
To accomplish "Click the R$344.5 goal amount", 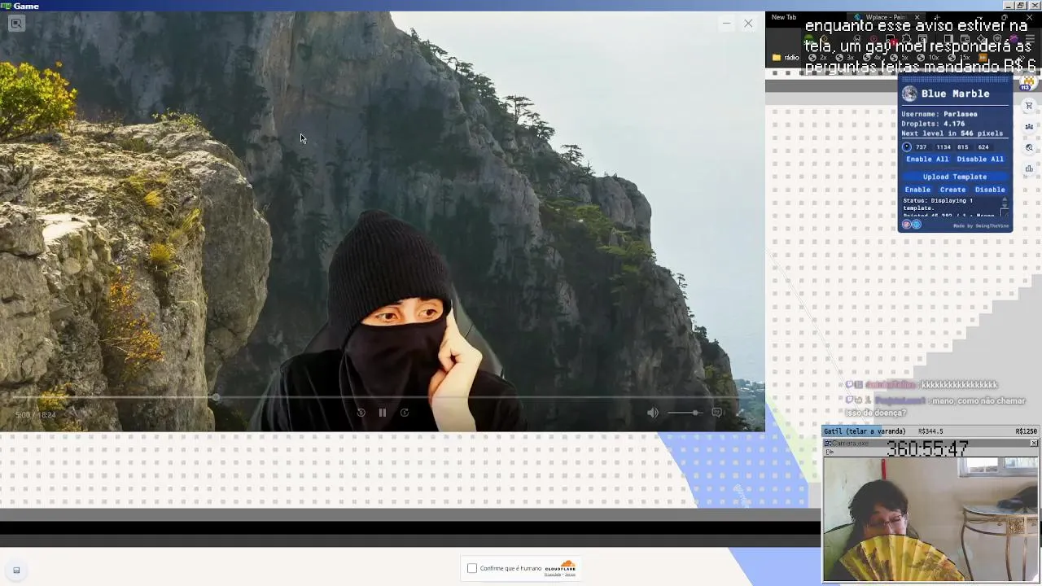I will (930, 431).
